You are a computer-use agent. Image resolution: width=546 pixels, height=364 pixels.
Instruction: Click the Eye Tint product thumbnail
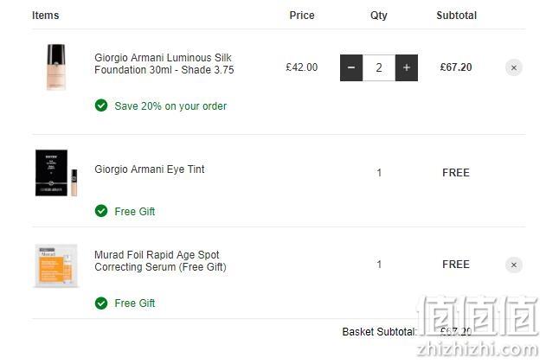coord(56,173)
